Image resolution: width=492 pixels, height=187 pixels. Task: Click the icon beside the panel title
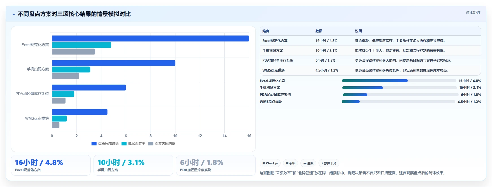(13, 14)
